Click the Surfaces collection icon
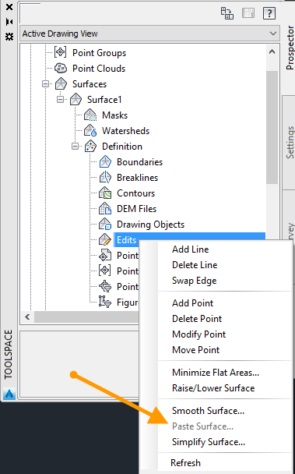The height and width of the screenshot is (474, 295). (x=61, y=83)
